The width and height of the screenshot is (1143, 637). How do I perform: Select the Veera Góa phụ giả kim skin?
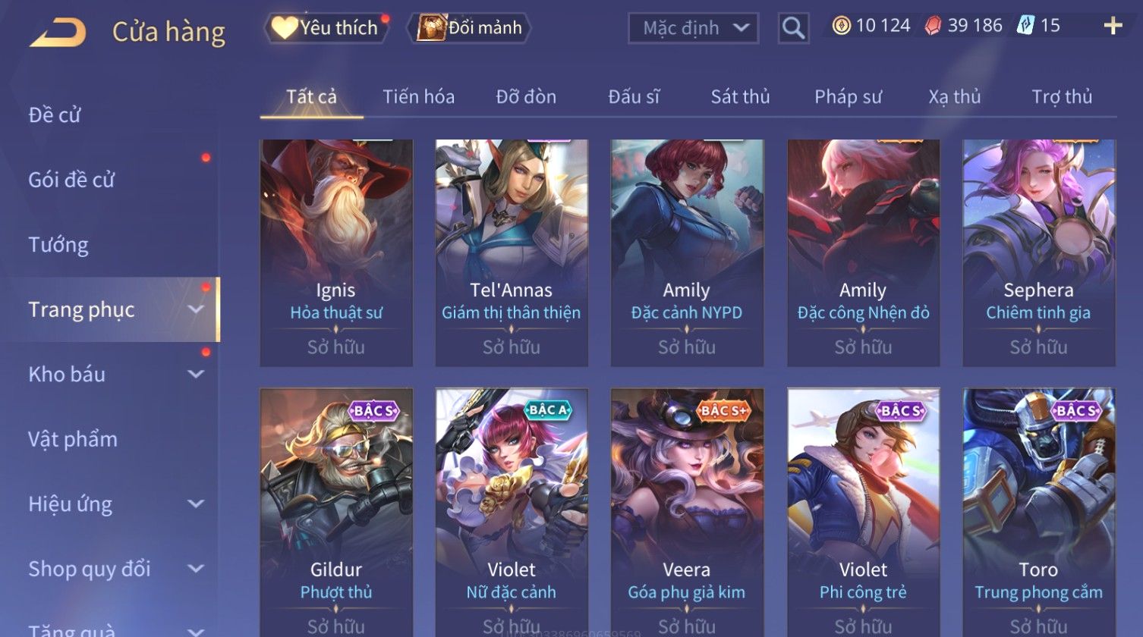click(x=687, y=513)
